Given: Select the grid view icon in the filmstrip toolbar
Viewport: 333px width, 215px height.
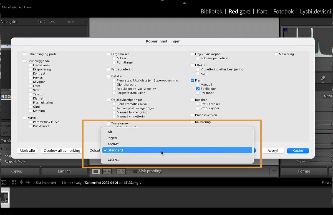Looking at the screenshot, I should pyautogui.click(x=14, y=183).
